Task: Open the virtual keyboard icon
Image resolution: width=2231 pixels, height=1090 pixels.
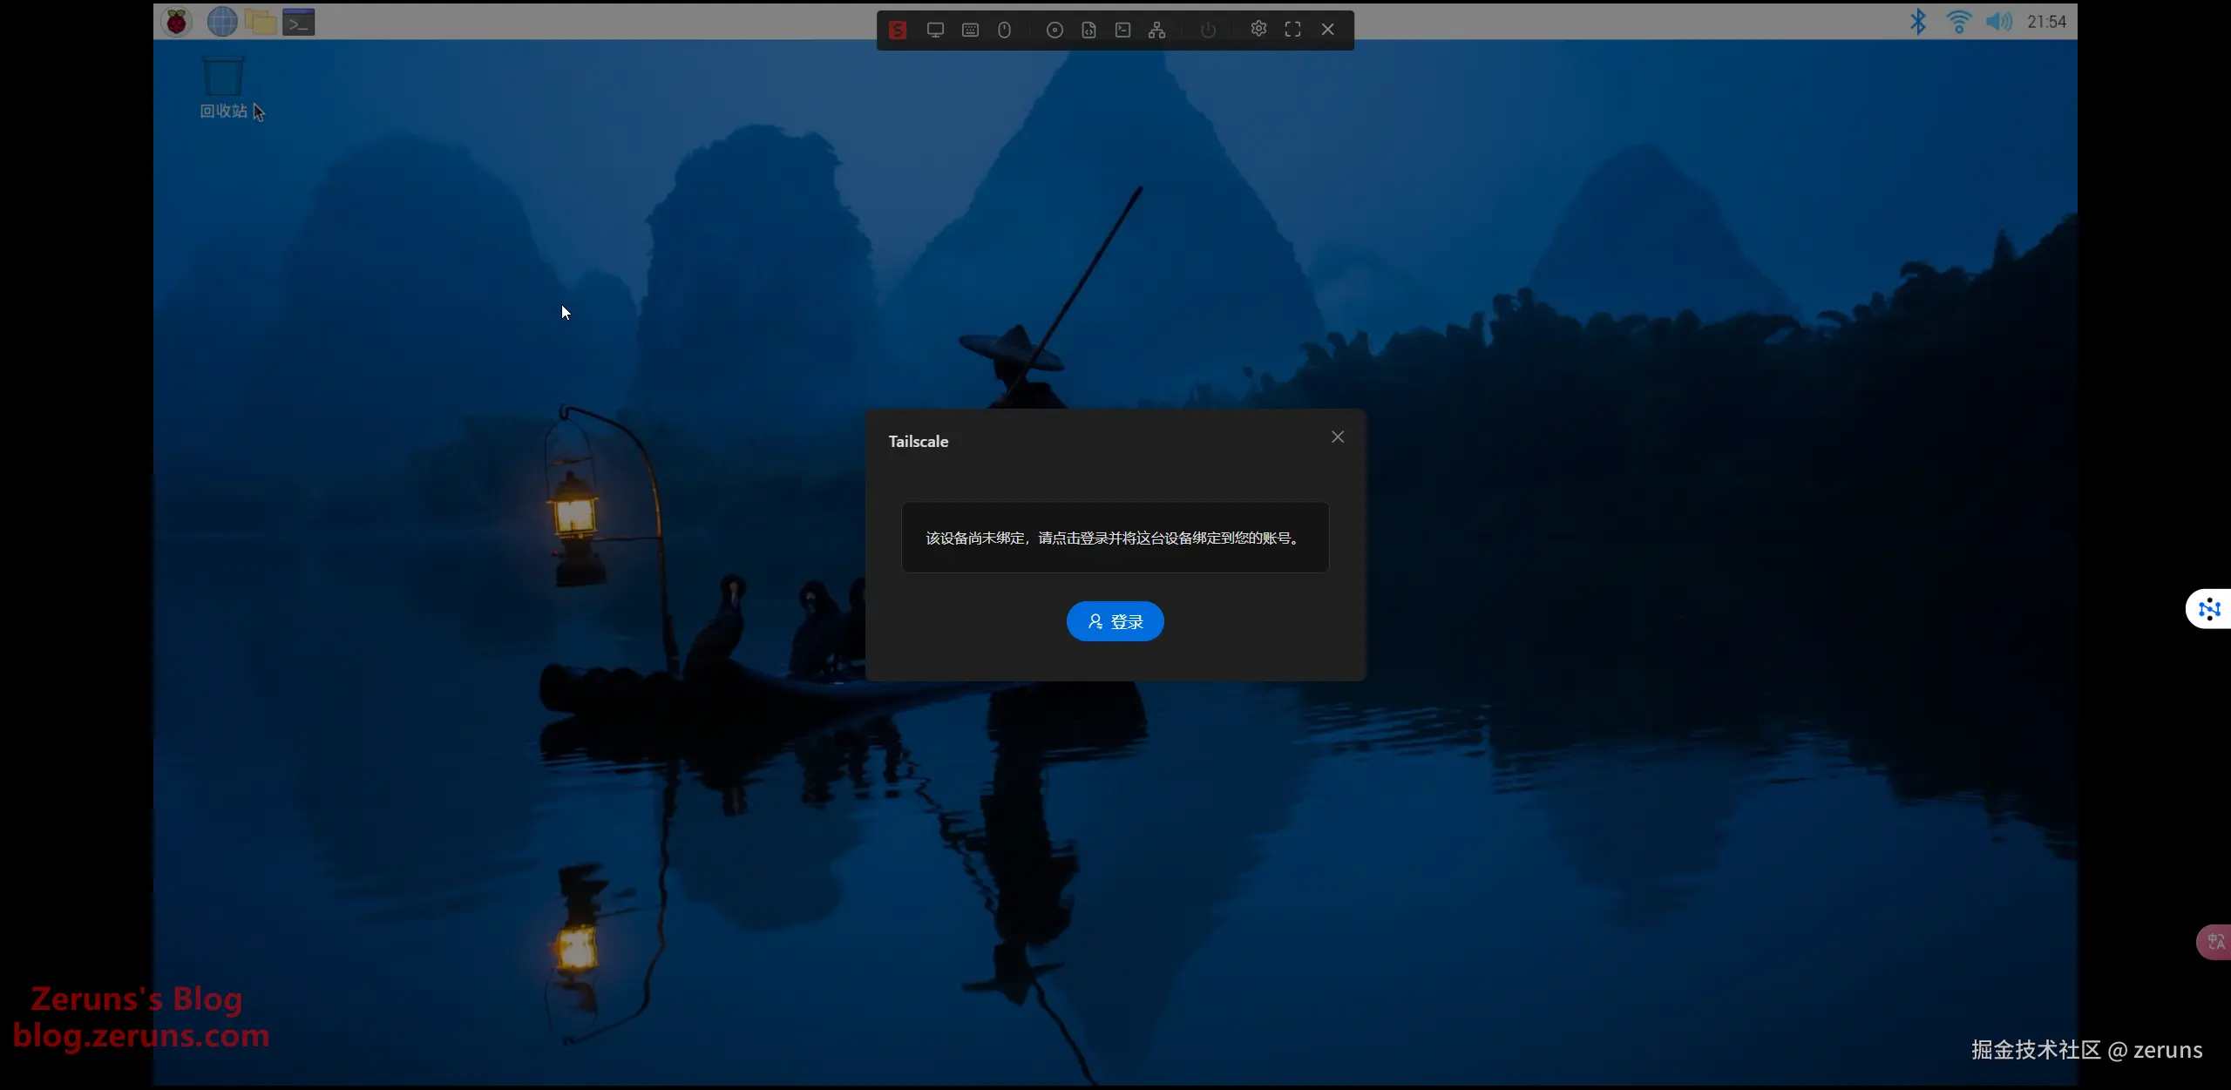Action: [970, 30]
